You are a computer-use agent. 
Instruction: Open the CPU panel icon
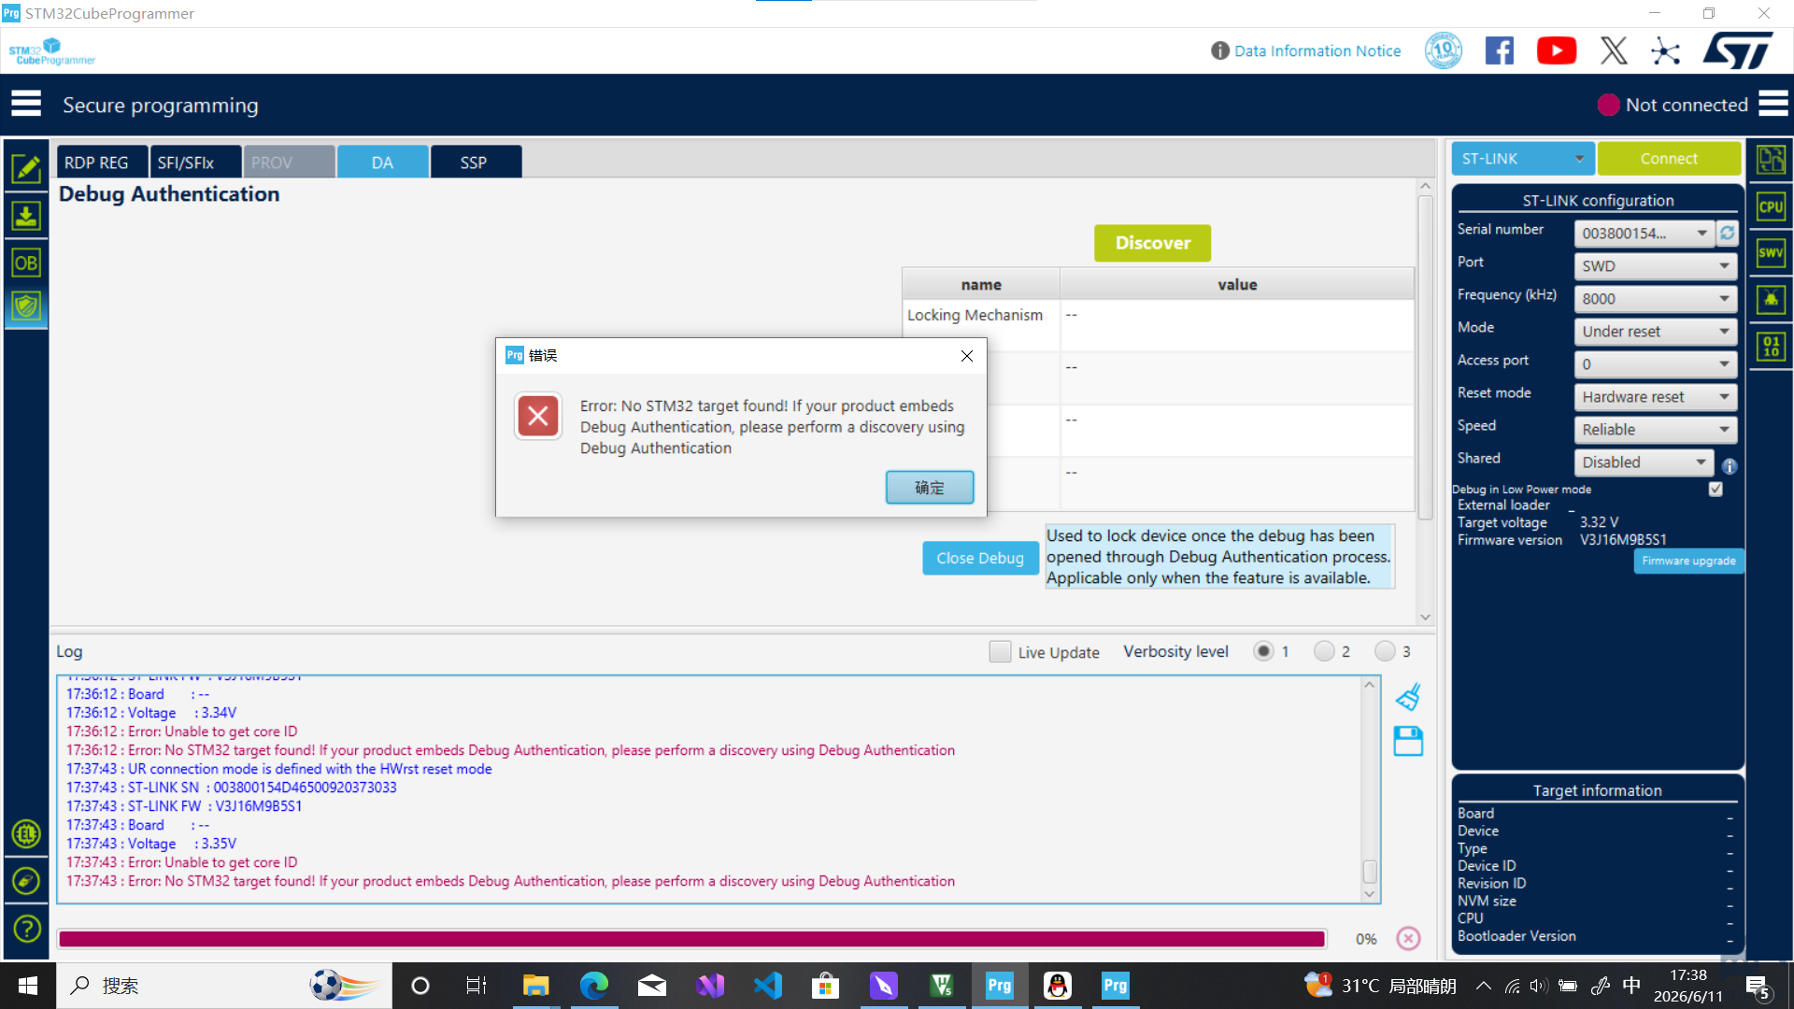click(1771, 206)
